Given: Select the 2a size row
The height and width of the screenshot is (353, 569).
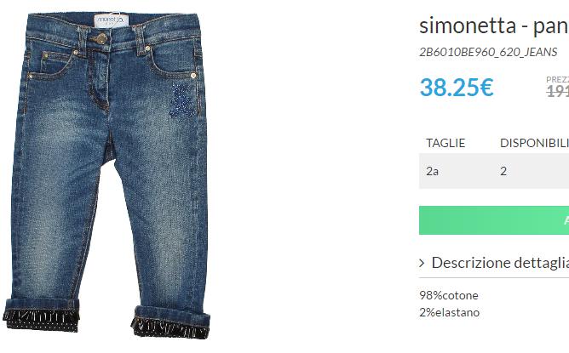Looking at the screenshot, I should click(x=494, y=171).
